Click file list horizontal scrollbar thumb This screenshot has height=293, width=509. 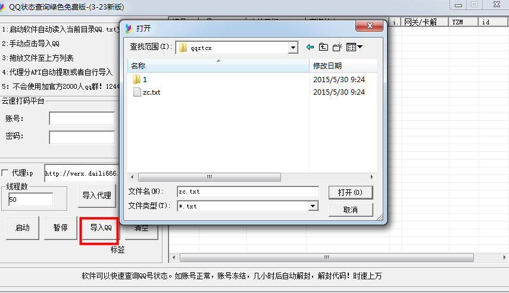coord(210,177)
